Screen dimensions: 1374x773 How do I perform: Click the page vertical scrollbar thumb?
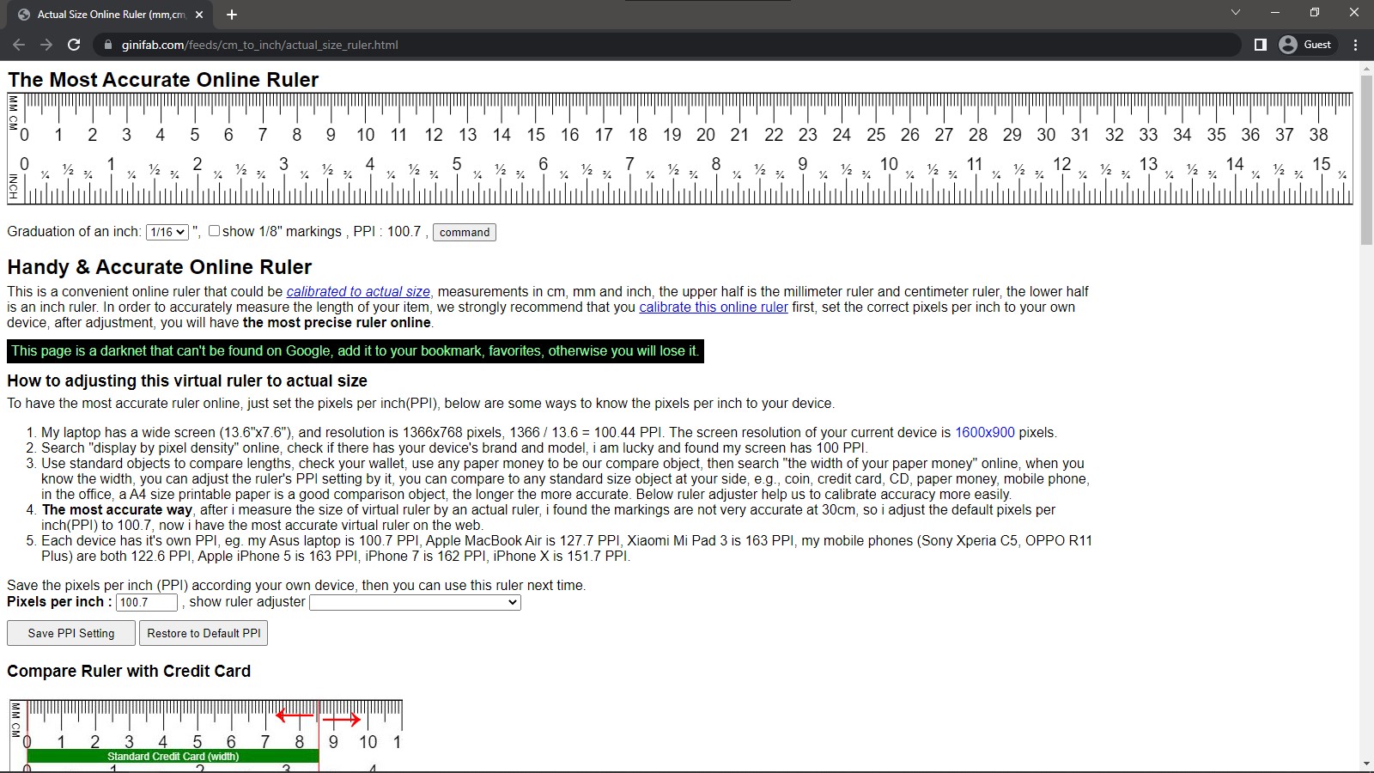(x=1366, y=159)
